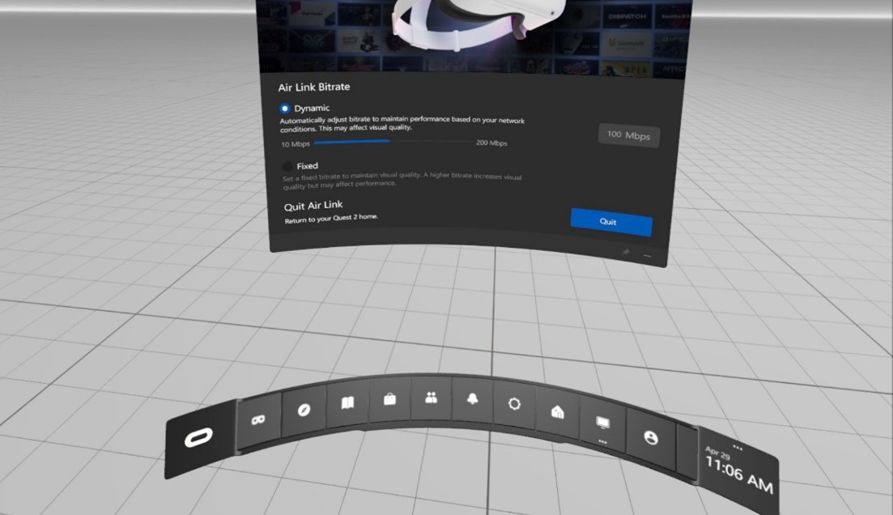Click the 100 Mbps value field
The height and width of the screenshot is (515, 893).
628,135
